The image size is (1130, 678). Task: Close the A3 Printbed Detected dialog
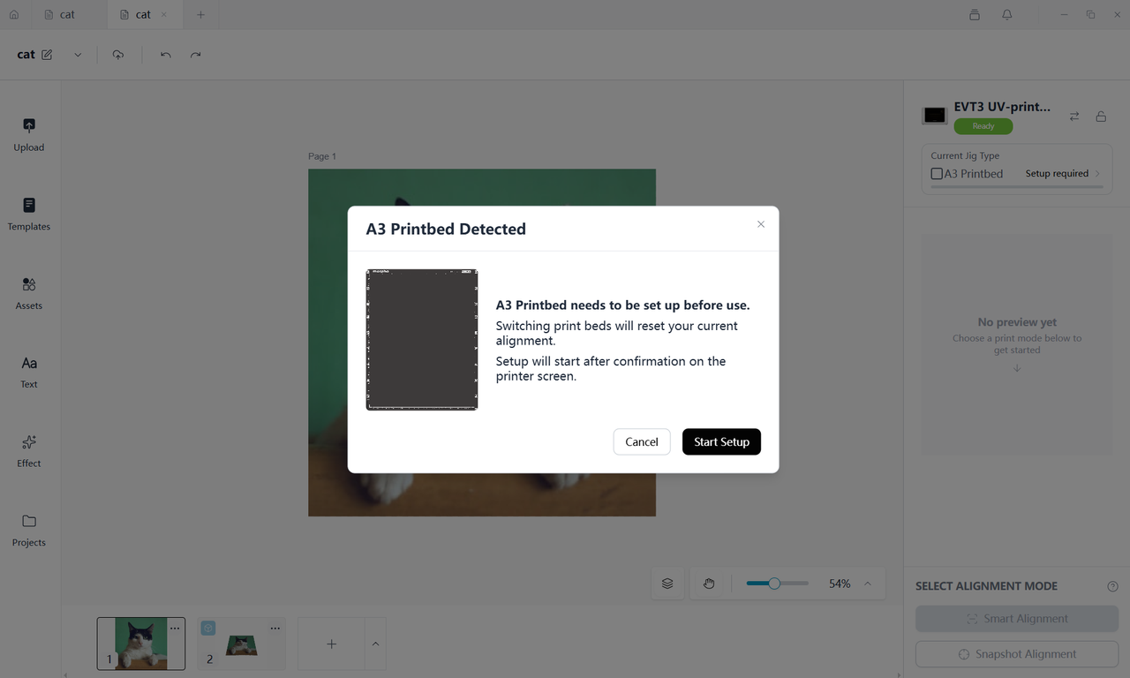point(761,224)
